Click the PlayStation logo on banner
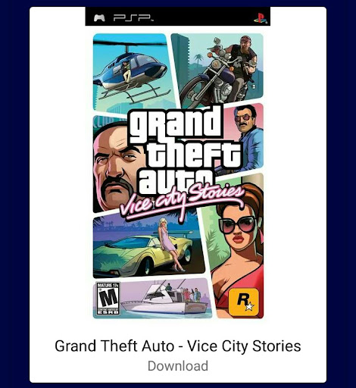 [261, 18]
